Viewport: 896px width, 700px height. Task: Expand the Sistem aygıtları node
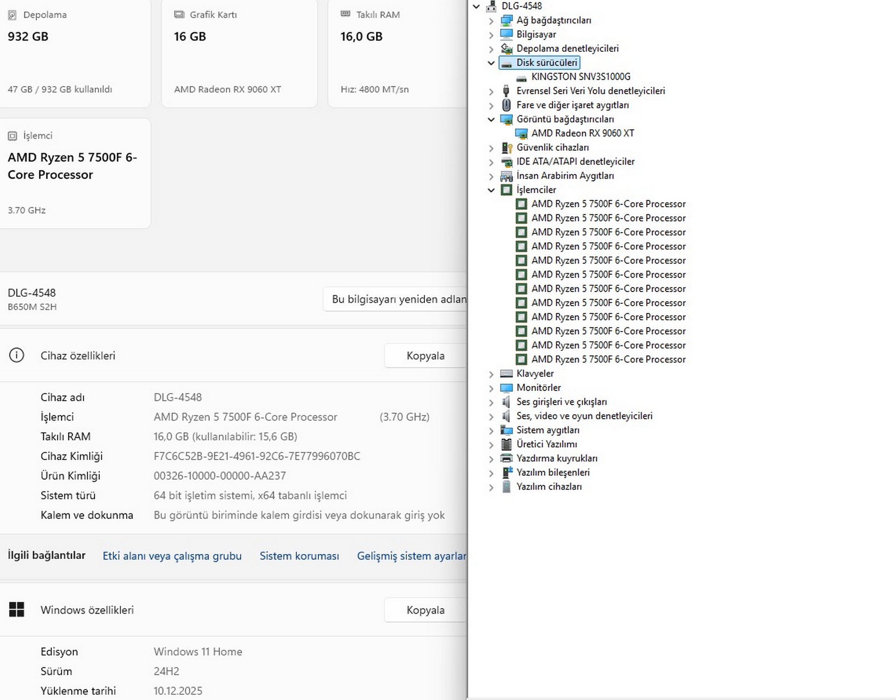[491, 430]
